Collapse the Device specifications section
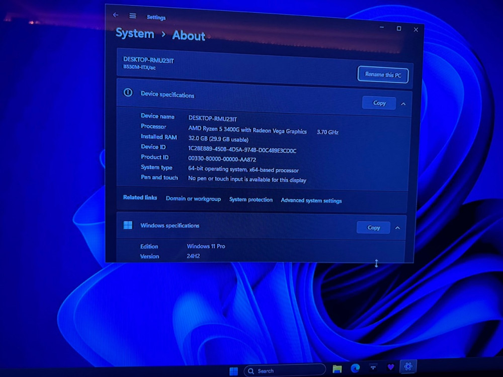This screenshot has height=377, width=503. (x=403, y=104)
